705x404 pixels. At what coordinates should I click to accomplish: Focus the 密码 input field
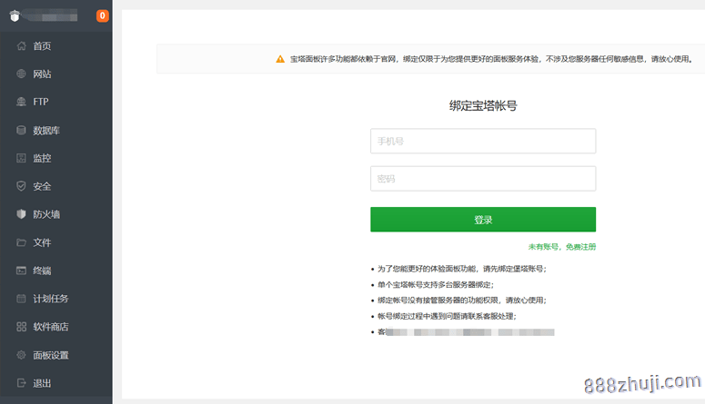[x=483, y=179]
